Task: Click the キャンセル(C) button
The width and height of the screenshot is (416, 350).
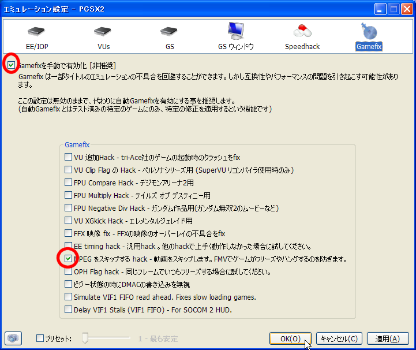Action: [x=339, y=338]
